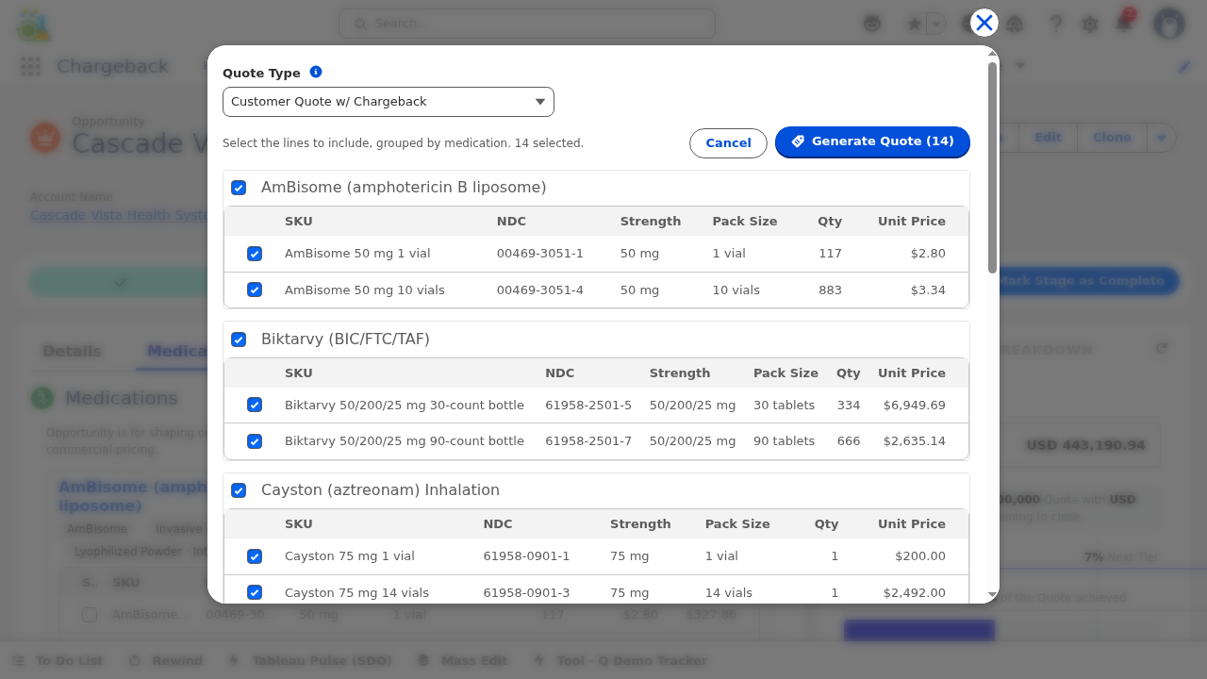The width and height of the screenshot is (1207, 679).
Task: Click the modal scrollbar down arrow
Action: point(992,596)
